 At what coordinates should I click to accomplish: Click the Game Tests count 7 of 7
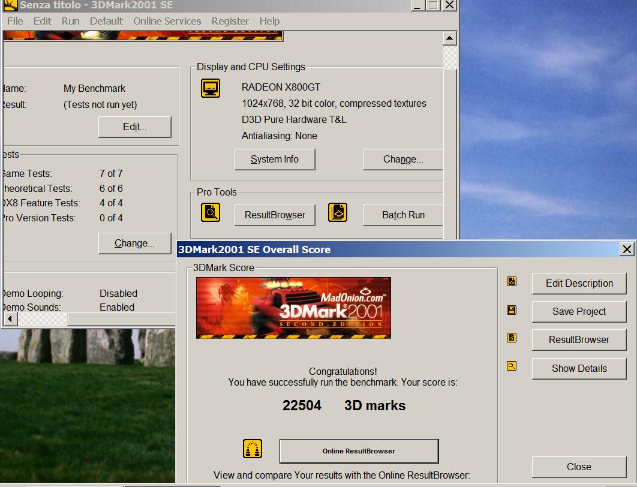[111, 173]
